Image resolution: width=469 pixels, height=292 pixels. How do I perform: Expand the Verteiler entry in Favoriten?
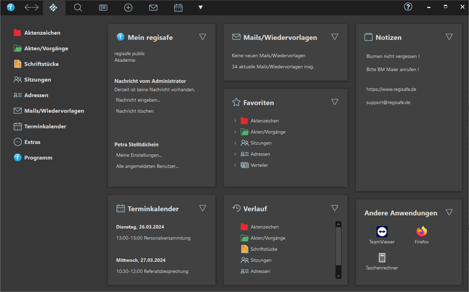(235, 165)
